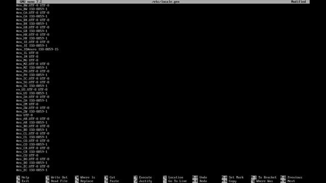Place cursor on #en_NG UTF-8 line
326x183 pixels.
[x=27, y=60]
